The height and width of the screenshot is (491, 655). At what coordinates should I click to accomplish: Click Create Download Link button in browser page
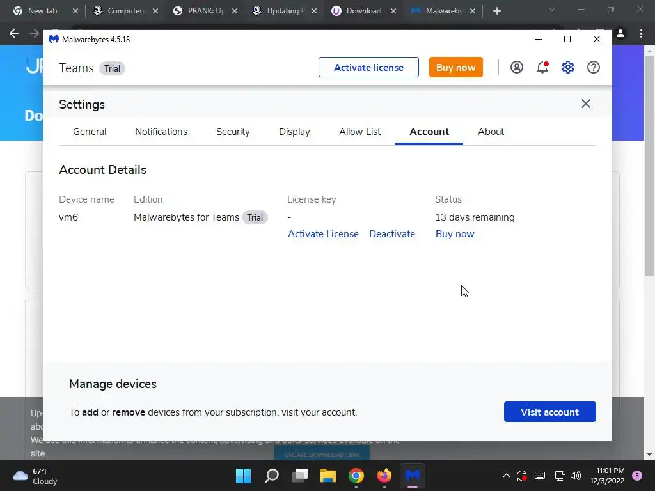(322, 455)
